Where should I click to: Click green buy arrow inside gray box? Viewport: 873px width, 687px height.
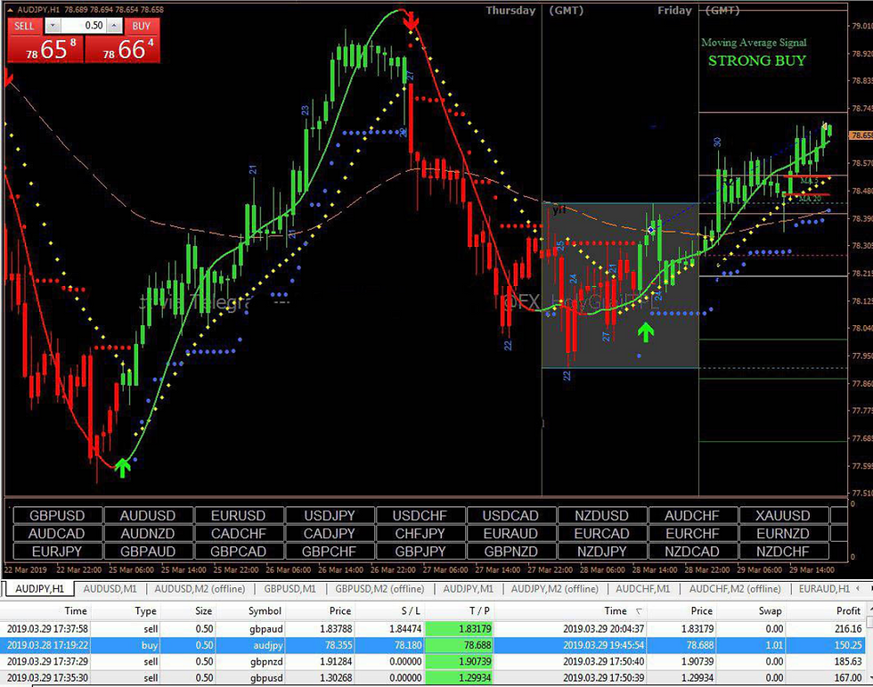click(x=646, y=331)
